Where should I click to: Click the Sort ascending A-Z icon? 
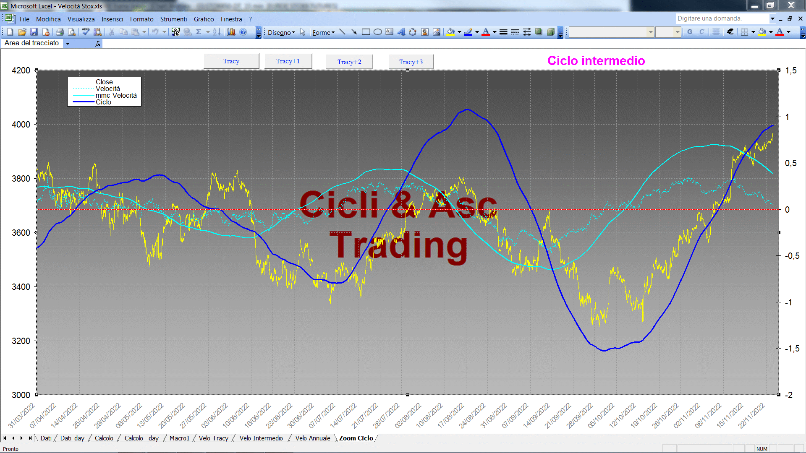click(x=217, y=32)
